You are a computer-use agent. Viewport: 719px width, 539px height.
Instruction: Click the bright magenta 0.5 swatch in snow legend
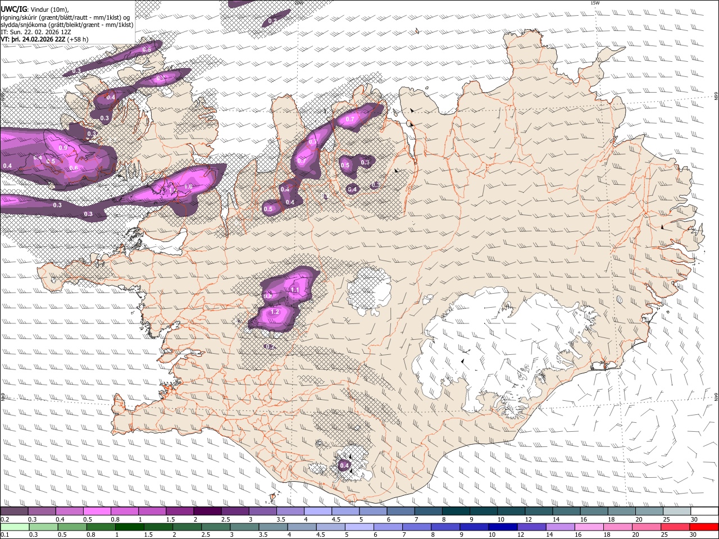click(x=97, y=511)
